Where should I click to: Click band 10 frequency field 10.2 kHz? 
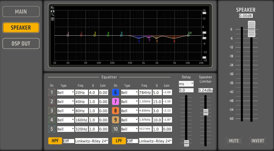pos(146,129)
